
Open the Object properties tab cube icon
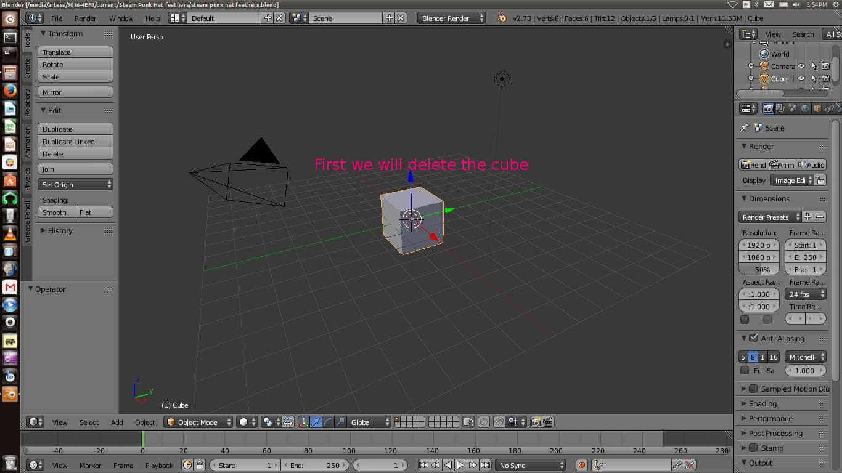click(818, 108)
